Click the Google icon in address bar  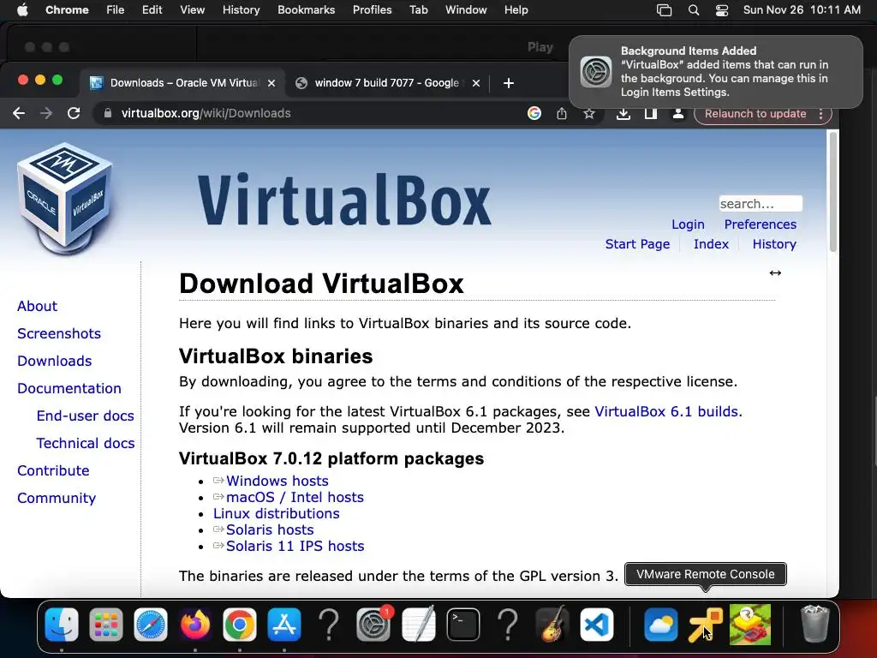click(x=534, y=114)
